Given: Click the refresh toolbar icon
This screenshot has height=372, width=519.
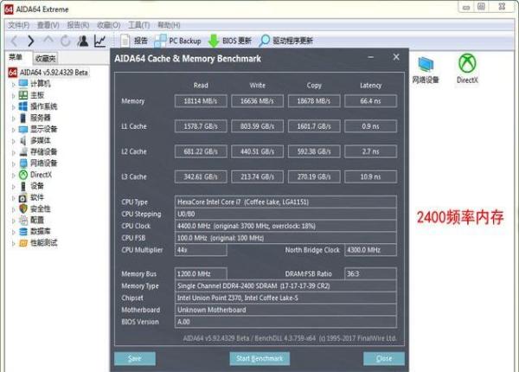Looking at the screenshot, I should pyautogui.click(x=65, y=41).
